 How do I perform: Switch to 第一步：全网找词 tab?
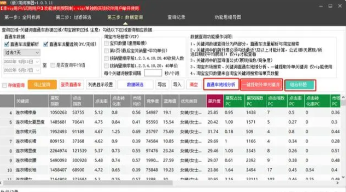(22, 17)
